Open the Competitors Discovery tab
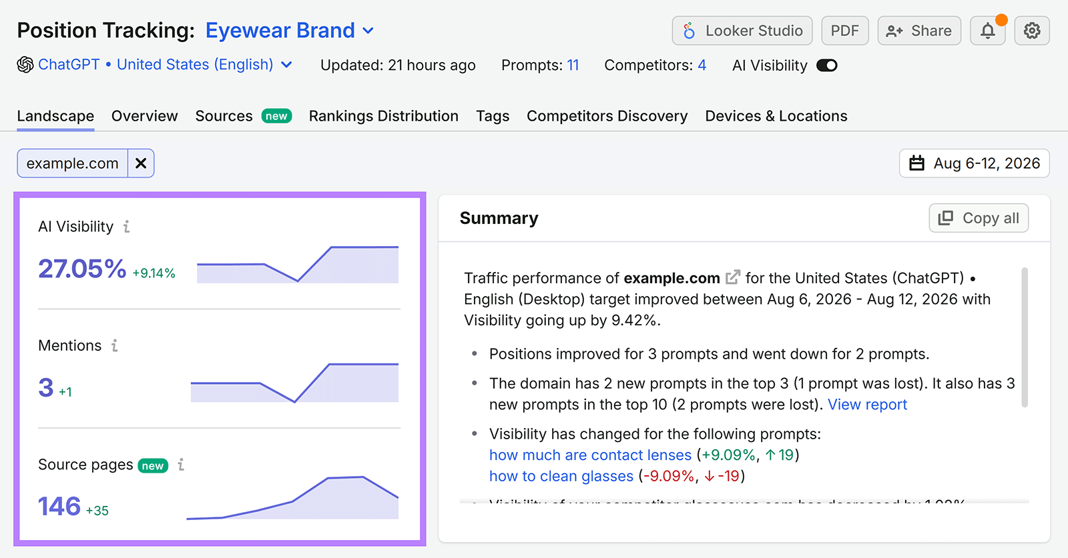 pos(607,116)
